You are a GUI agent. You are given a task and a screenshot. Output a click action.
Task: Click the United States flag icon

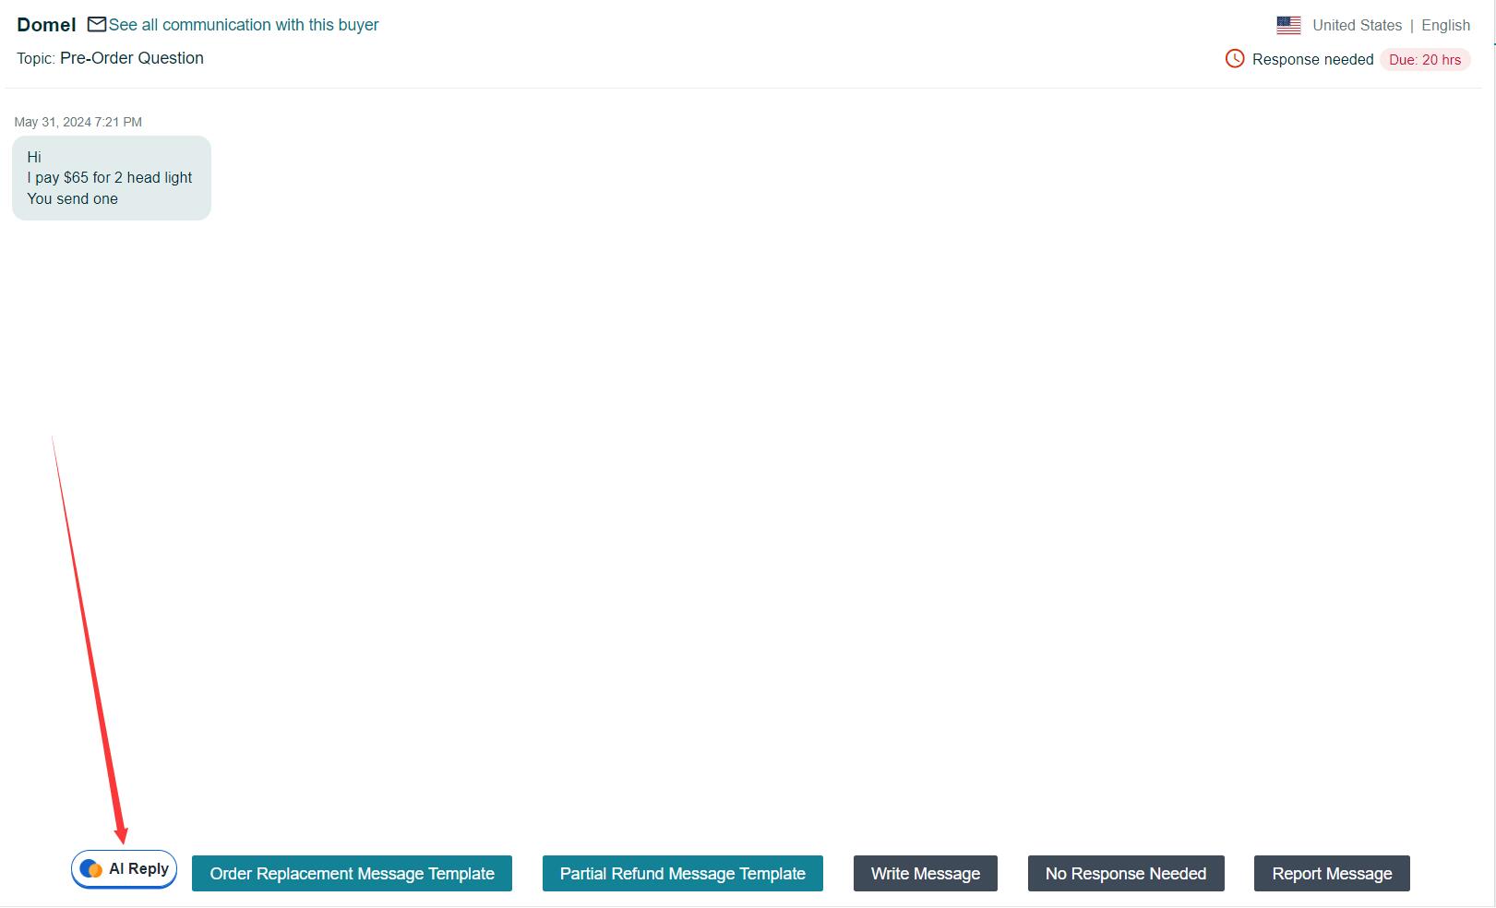click(x=1288, y=25)
